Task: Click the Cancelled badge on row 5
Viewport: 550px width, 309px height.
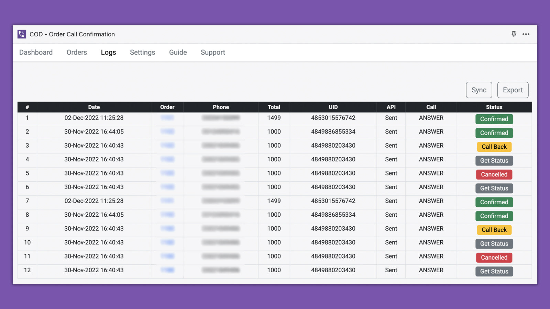Action: click(494, 174)
